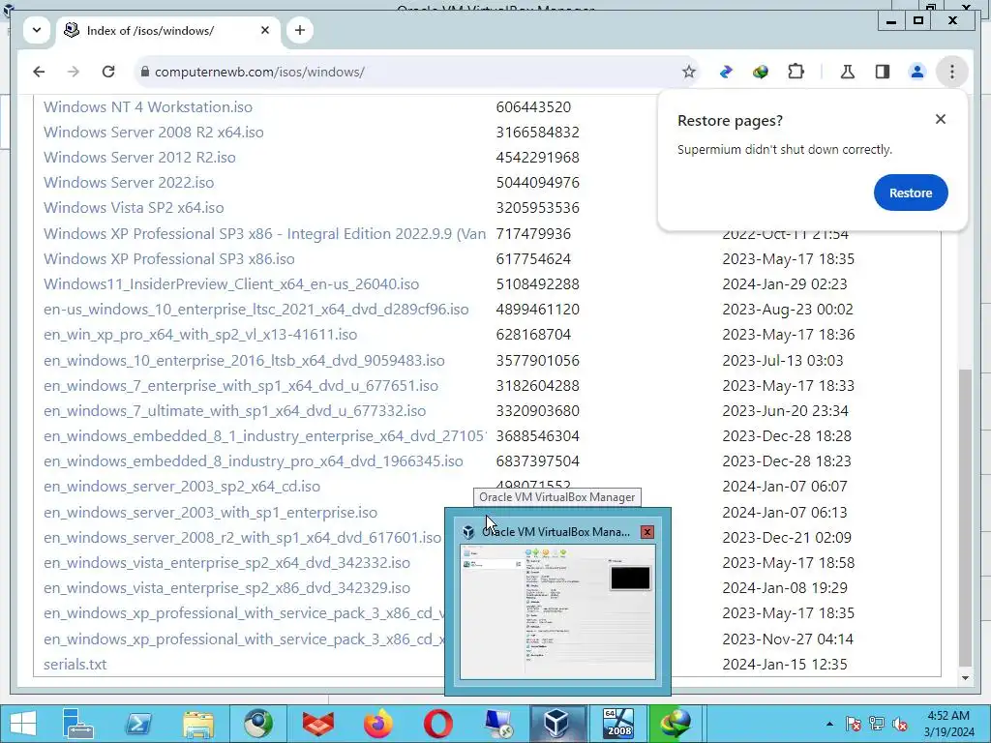This screenshot has width=991, height=743.
Task: Open Comodo Dragon red fox icon in the taskbar
Action: [x=317, y=724]
